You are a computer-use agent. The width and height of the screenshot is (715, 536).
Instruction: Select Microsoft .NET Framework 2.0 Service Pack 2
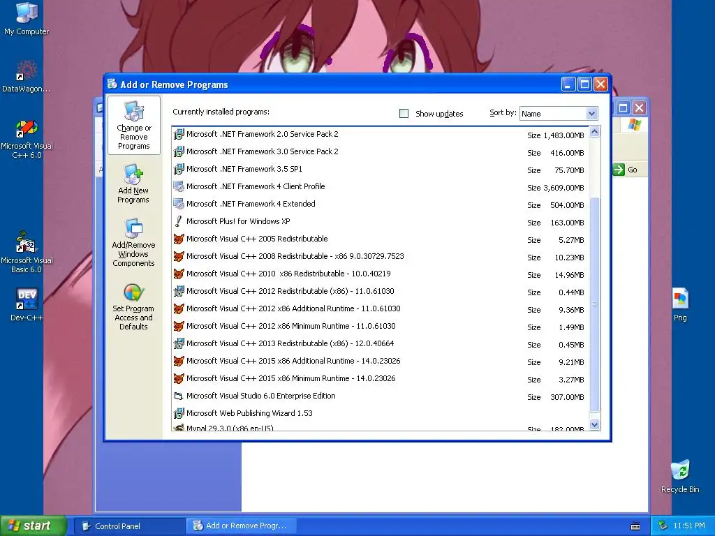(x=381, y=135)
